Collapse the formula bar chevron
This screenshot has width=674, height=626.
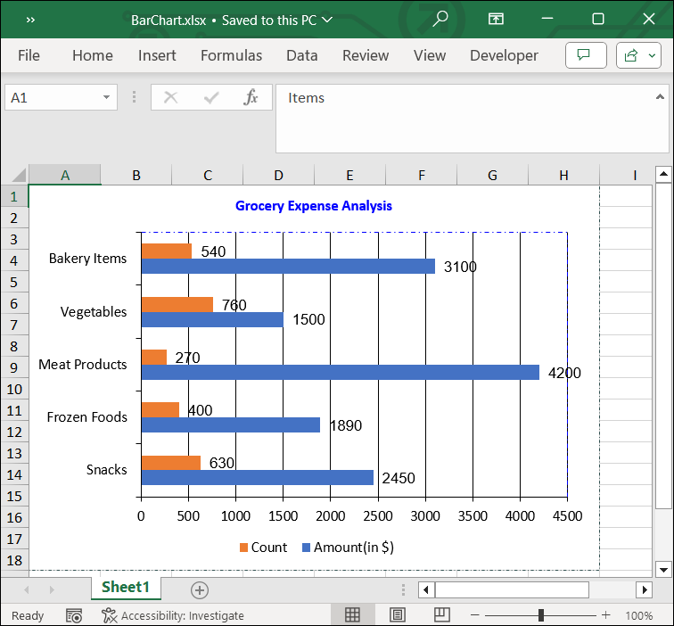[x=660, y=97]
